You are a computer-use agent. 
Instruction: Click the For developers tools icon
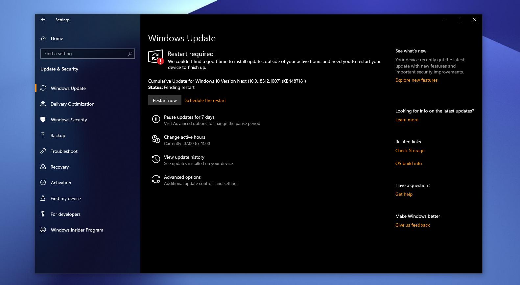click(x=43, y=214)
